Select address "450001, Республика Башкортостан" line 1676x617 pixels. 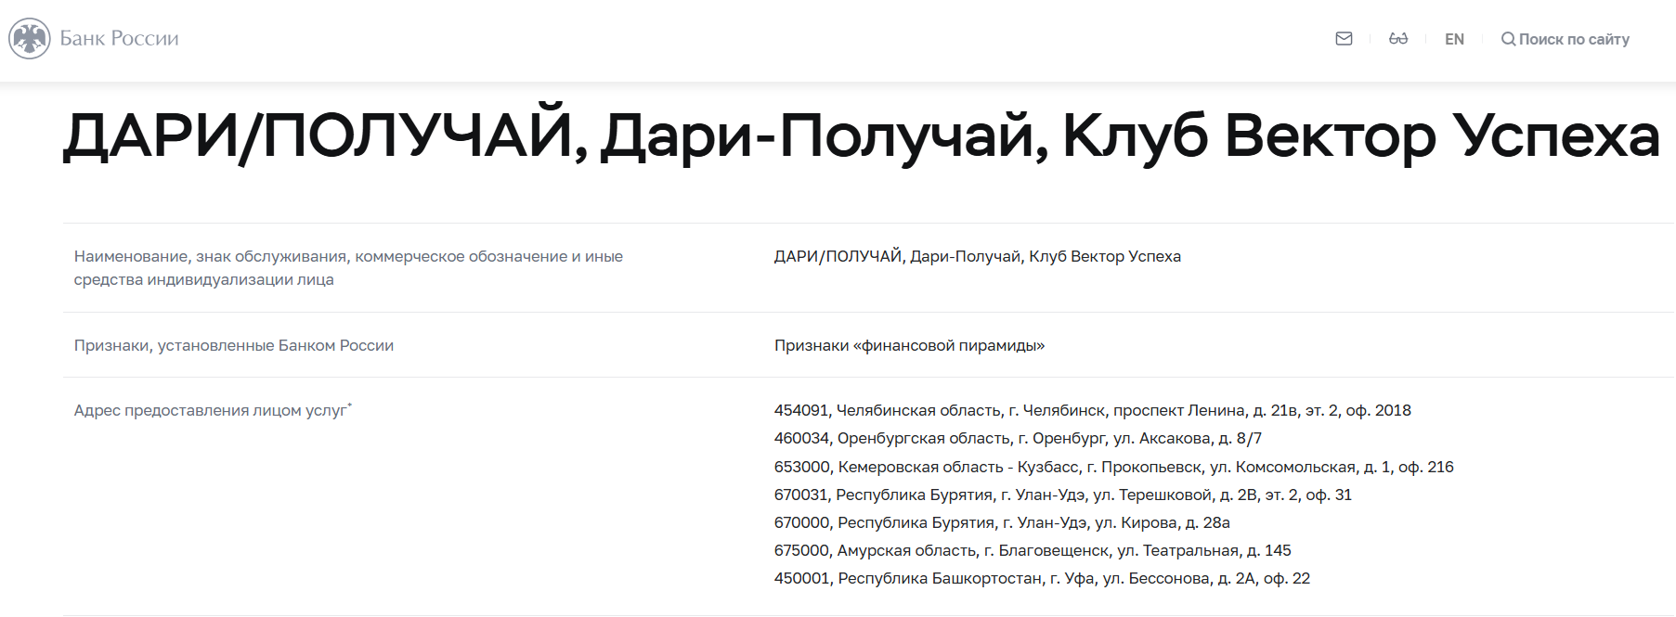1042,578
